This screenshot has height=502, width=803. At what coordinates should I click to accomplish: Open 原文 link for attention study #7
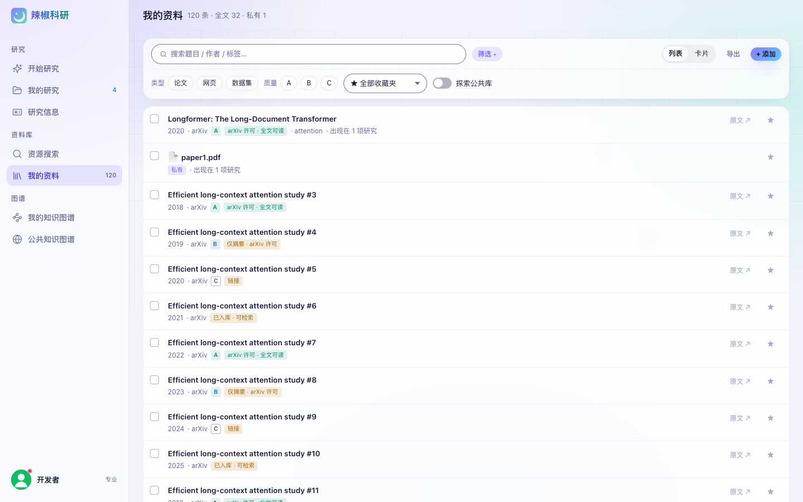tap(740, 344)
